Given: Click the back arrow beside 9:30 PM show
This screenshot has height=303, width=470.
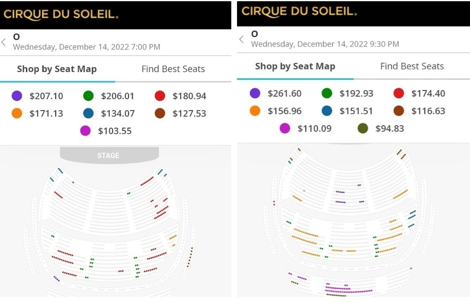Looking at the screenshot, I should click(x=241, y=39).
